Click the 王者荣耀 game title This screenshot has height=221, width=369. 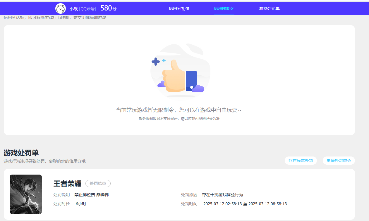67,184
